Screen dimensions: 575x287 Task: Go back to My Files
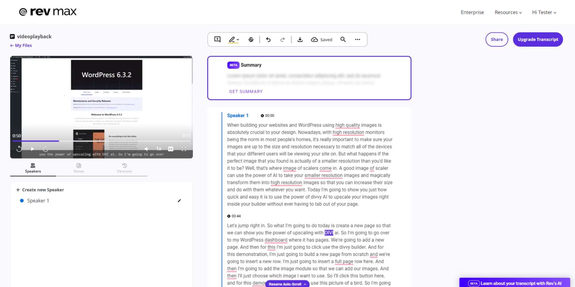pos(21,45)
